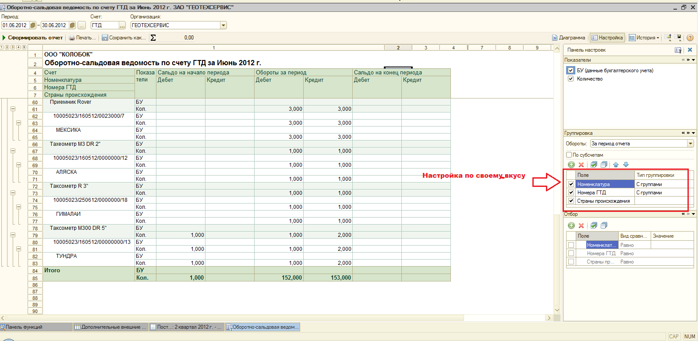This screenshot has width=698, height=341.
Task: Collapse outline group at Таксометр M300 row 79
Action: click(x=13, y=235)
